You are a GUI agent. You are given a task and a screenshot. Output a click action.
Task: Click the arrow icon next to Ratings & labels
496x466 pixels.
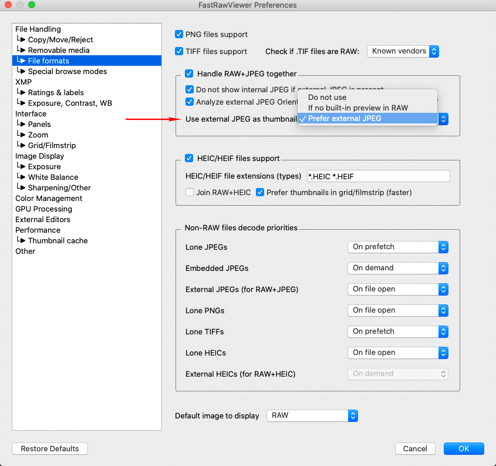pyautogui.click(x=22, y=93)
